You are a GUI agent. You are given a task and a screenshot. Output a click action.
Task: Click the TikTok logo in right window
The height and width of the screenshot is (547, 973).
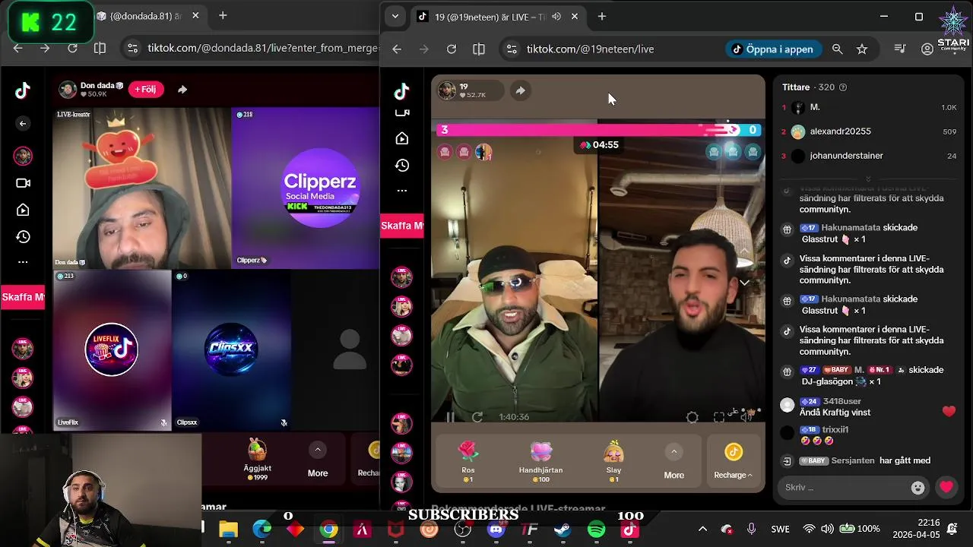click(x=401, y=91)
